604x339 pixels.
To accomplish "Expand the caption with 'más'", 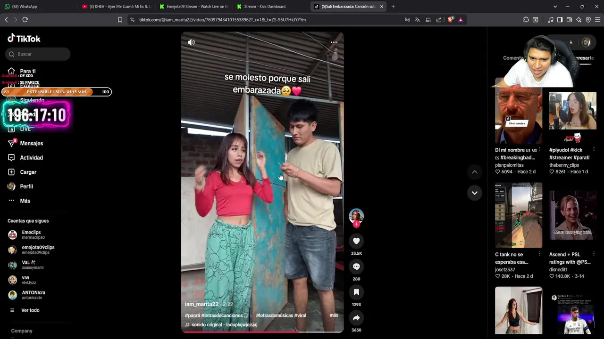I will (334, 315).
